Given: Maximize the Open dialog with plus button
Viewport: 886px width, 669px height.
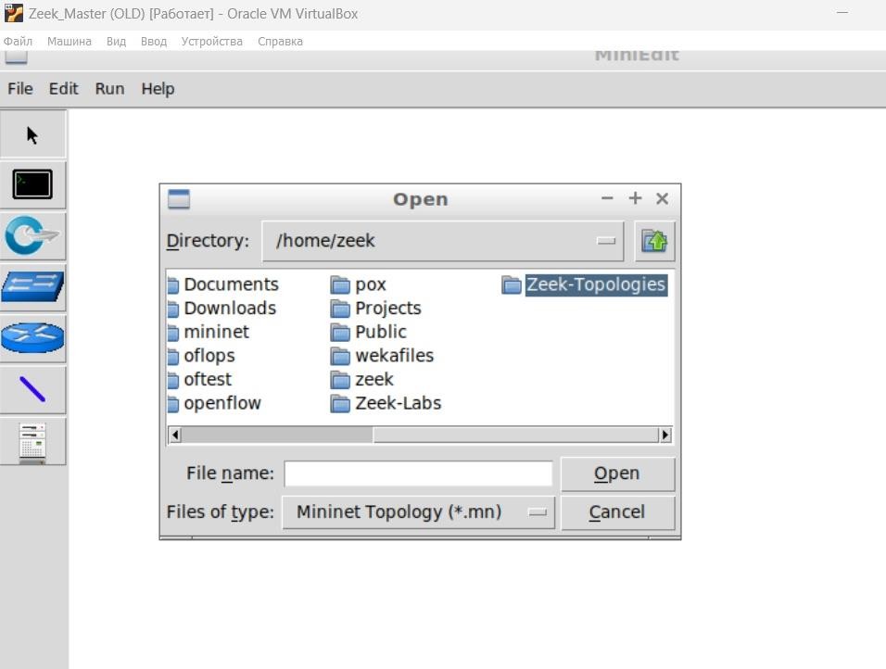Looking at the screenshot, I should click(635, 198).
